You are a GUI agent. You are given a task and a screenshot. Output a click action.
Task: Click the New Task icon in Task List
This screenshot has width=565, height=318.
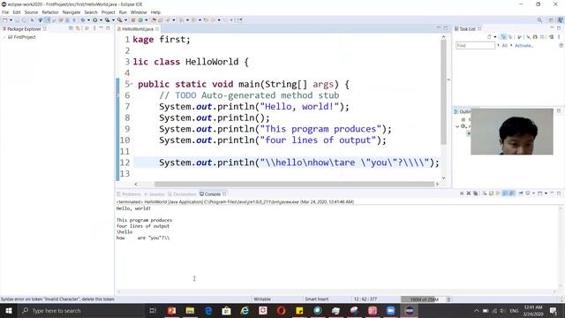click(x=489, y=37)
